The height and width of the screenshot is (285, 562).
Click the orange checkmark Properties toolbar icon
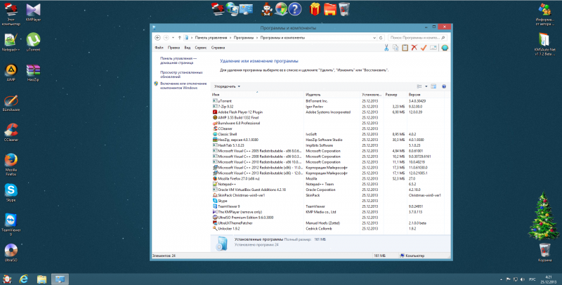click(x=424, y=48)
